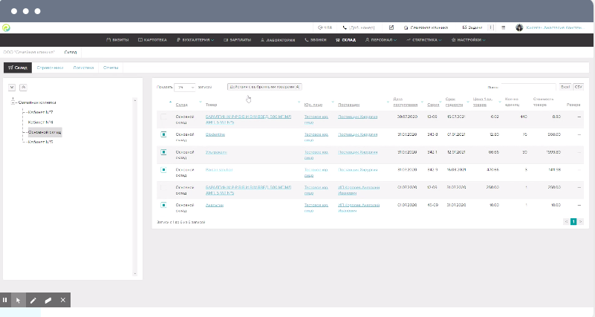Click the up-arrow tree icon button
The height and width of the screenshot is (317, 595).
click(22, 87)
